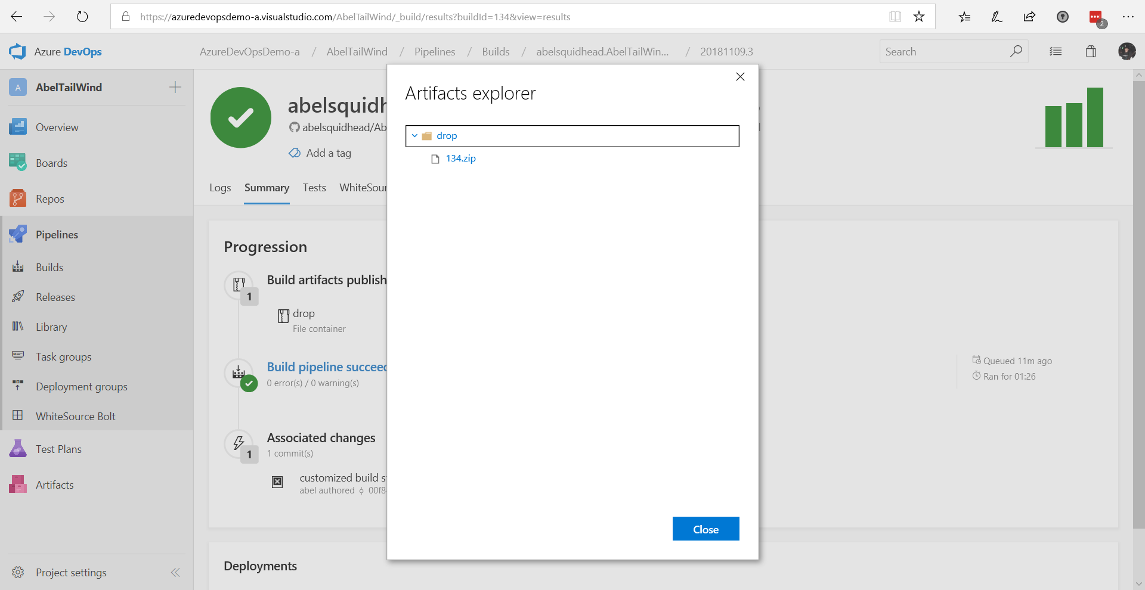Click the search magnifier icon
Image resolution: width=1145 pixels, height=590 pixels.
coord(1016,51)
